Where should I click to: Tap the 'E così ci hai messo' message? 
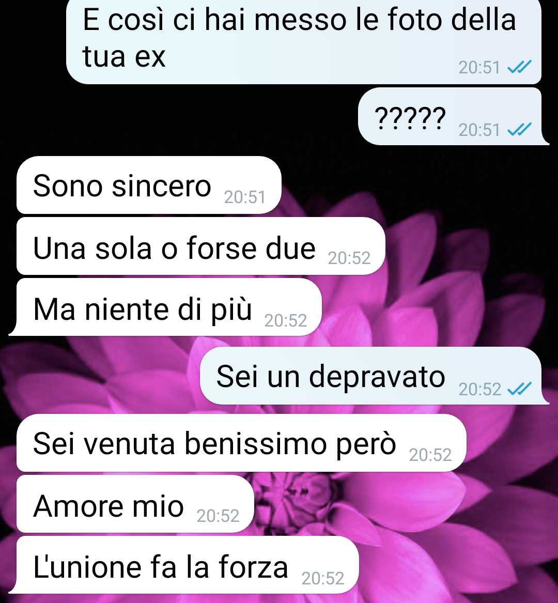(304, 40)
